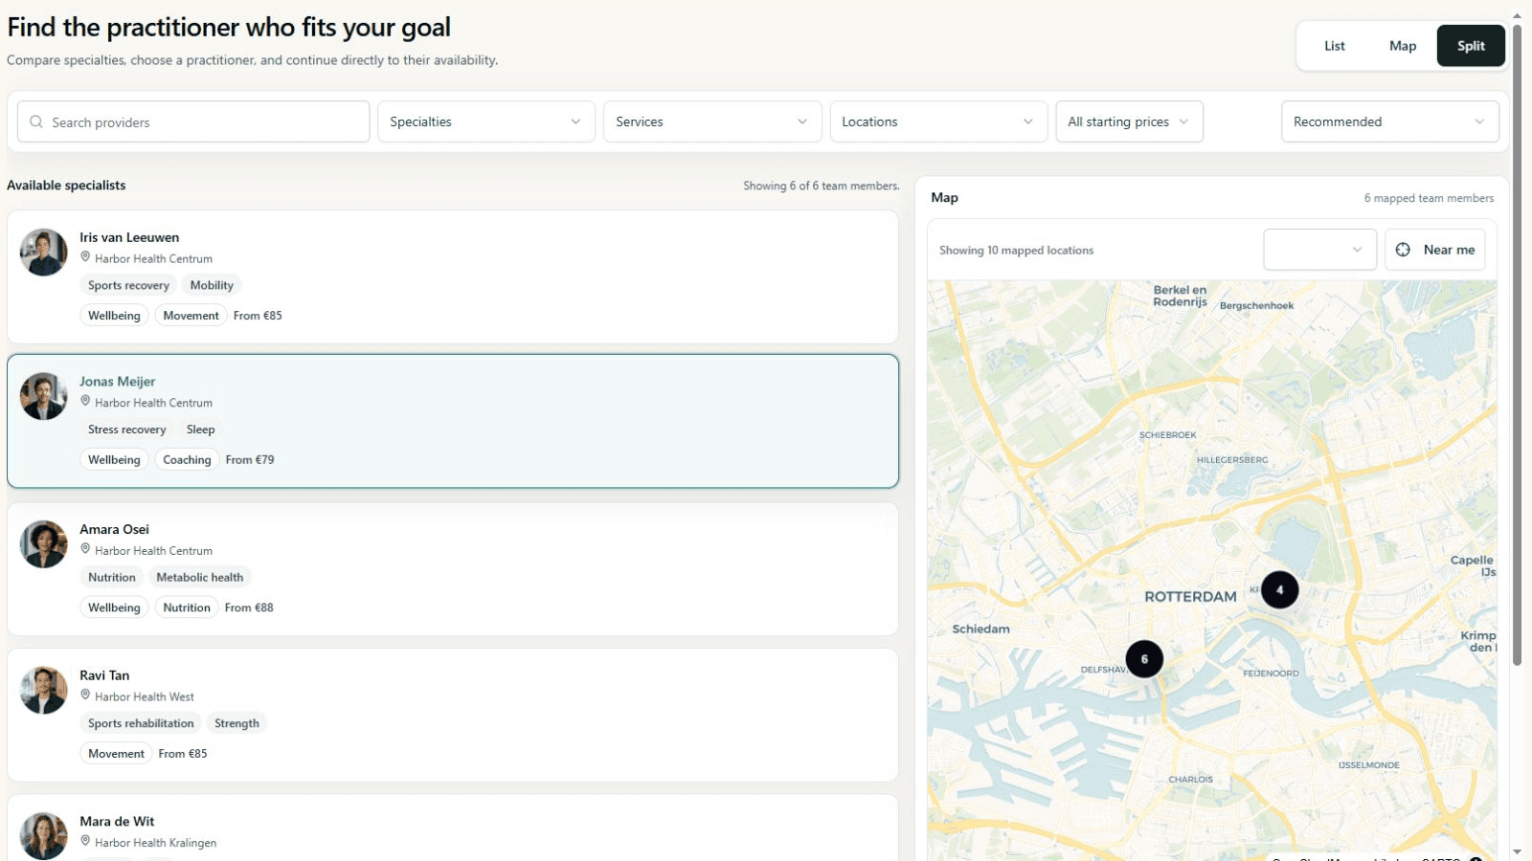Screen dimensions: 1532x861
Task: Click the page vertical scrollbar
Action: click(1517, 344)
